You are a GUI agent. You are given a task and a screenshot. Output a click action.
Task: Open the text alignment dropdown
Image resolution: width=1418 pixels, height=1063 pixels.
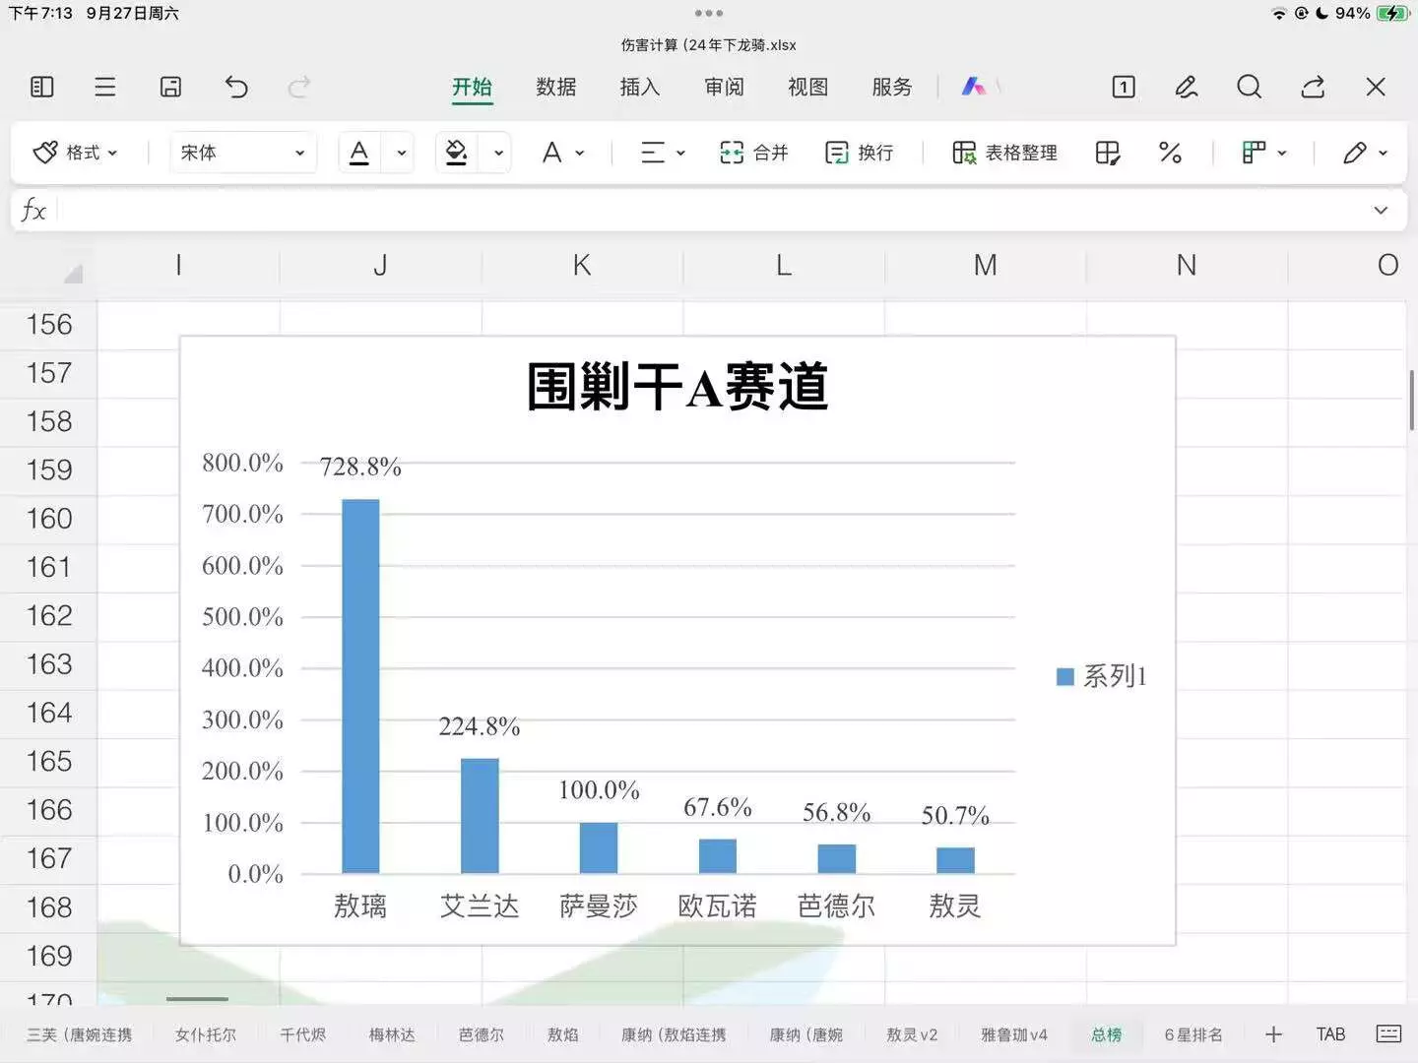coord(663,153)
